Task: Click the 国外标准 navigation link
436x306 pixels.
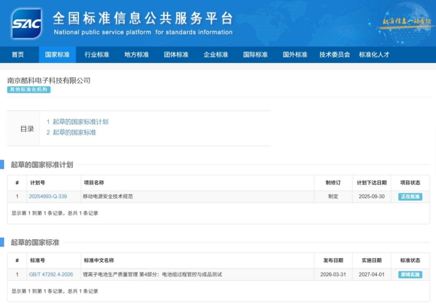Action: 295,55
